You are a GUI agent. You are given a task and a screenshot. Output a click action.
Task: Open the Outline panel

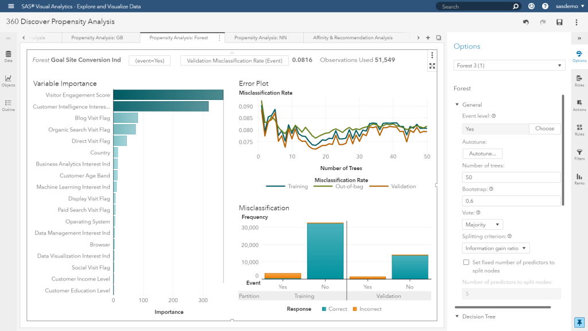(8, 103)
